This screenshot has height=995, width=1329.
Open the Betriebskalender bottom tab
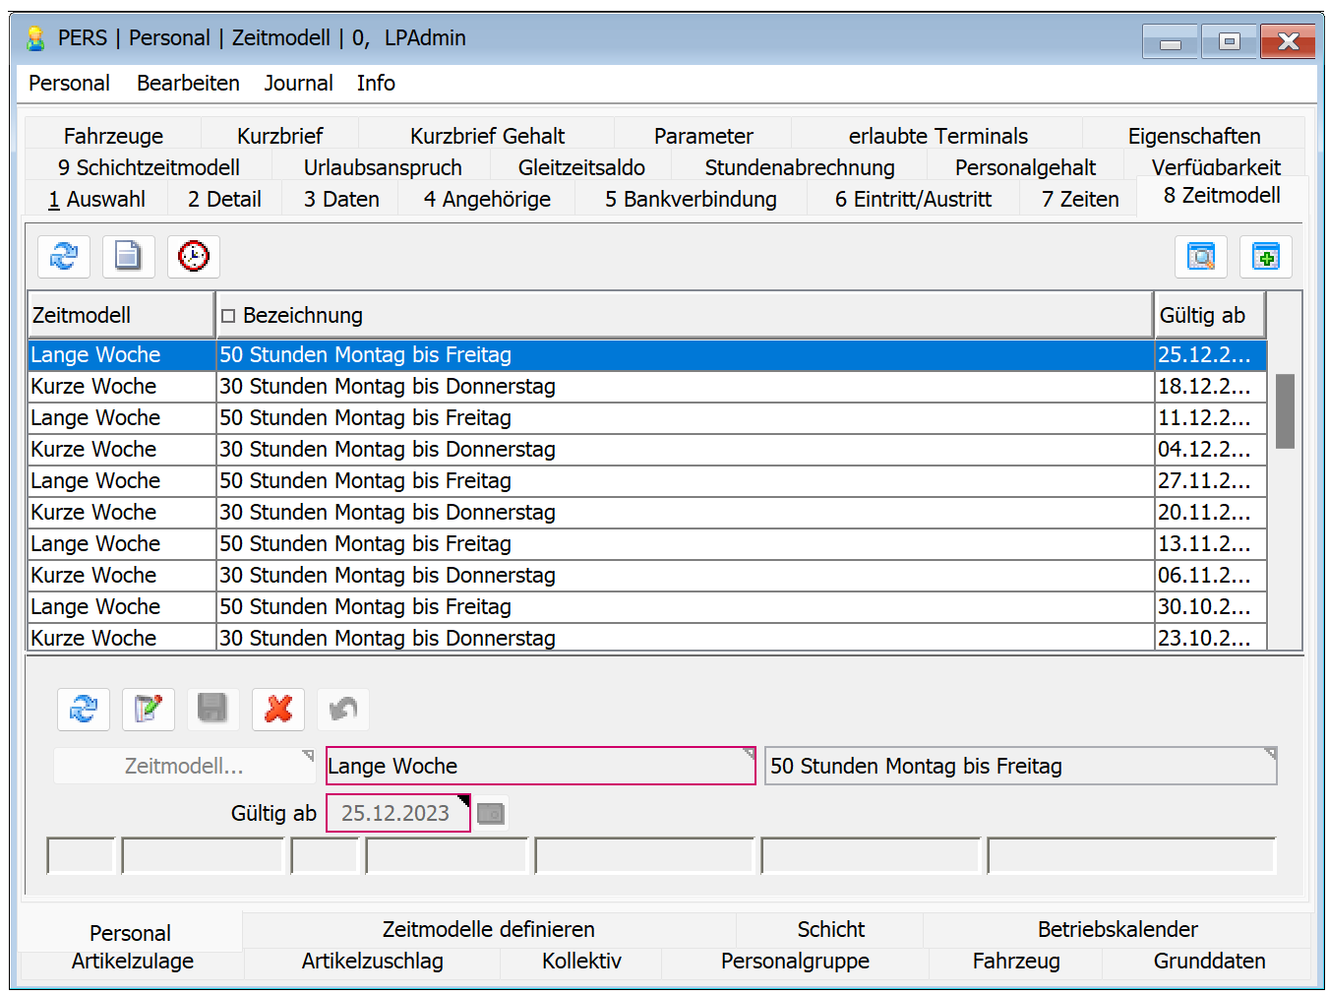(x=1118, y=930)
